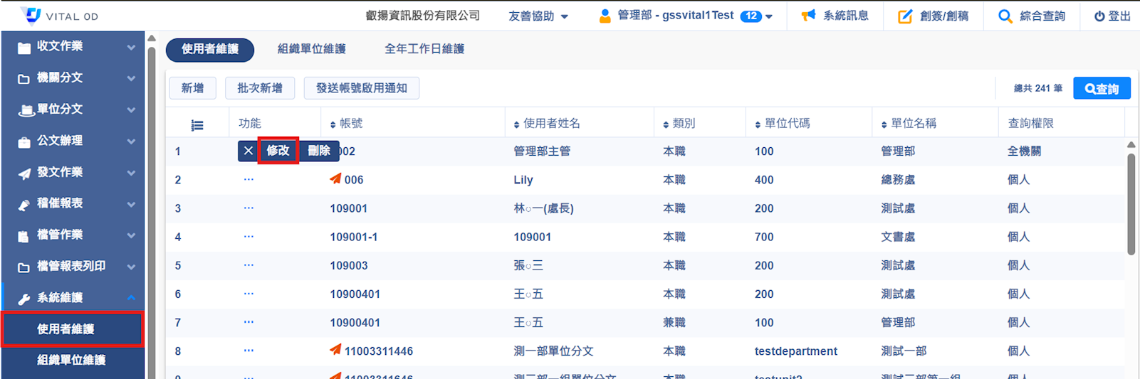Screen dimensions: 1140x379
Task: Click the Vital OD logo icon
Action: pyautogui.click(x=31, y=16)
